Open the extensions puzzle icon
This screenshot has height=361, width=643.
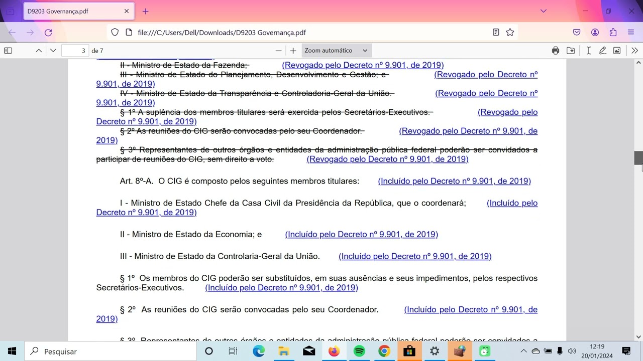tap(613, 33)
